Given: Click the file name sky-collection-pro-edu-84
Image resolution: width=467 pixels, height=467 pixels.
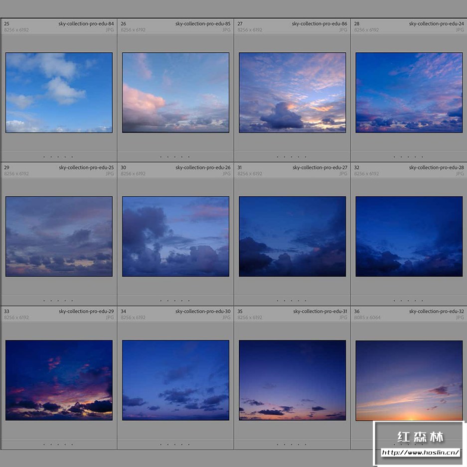Looking at the screenshot, I should click(x=86, y=24).
